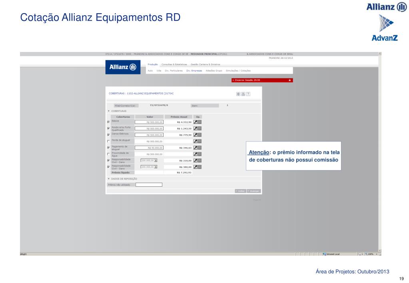Click table icon in the R$ 210,00 row
This screenshot has width=409, height=283.
coord(200,160)
